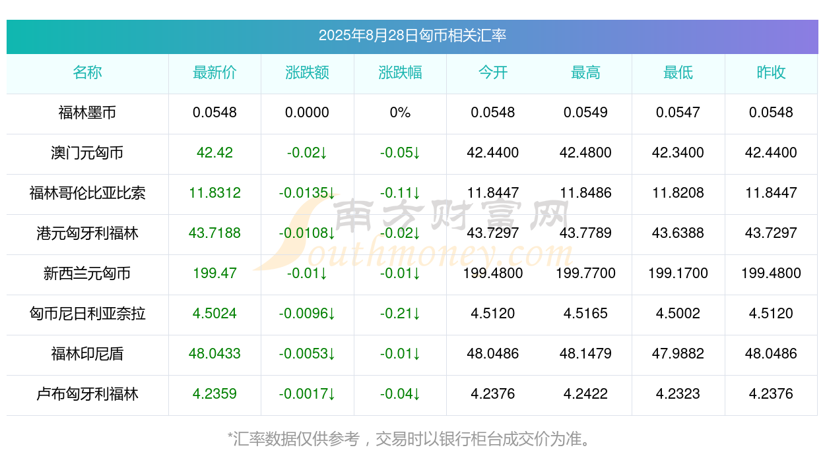Image resolution: width=825 pixels, height=460 pixels.
Task: Click the high value 48.1479
Action: pos(585,354)
